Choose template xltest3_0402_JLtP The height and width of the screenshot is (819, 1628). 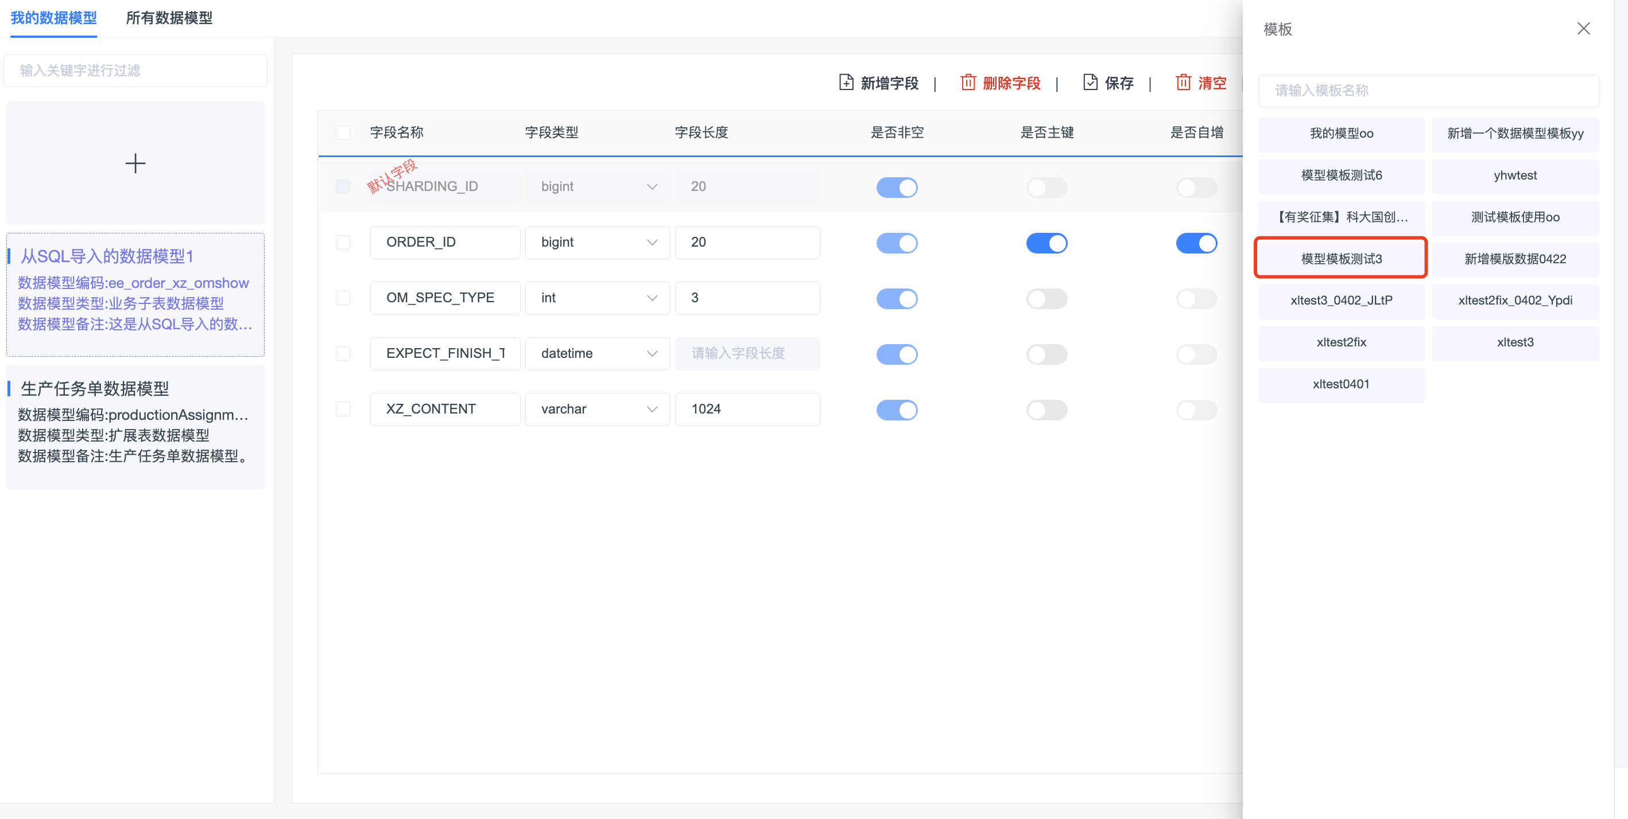click(1341, 301)
